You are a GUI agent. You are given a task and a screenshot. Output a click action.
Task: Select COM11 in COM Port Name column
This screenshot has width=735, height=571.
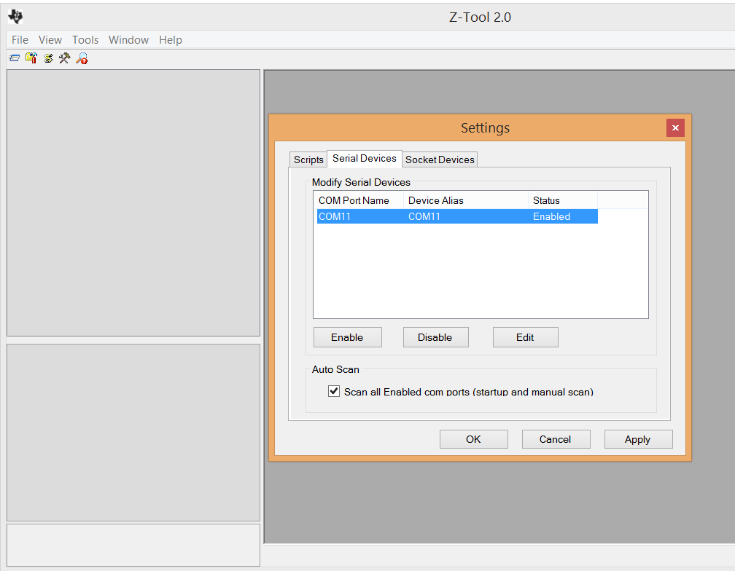click(x=335, y=217)
